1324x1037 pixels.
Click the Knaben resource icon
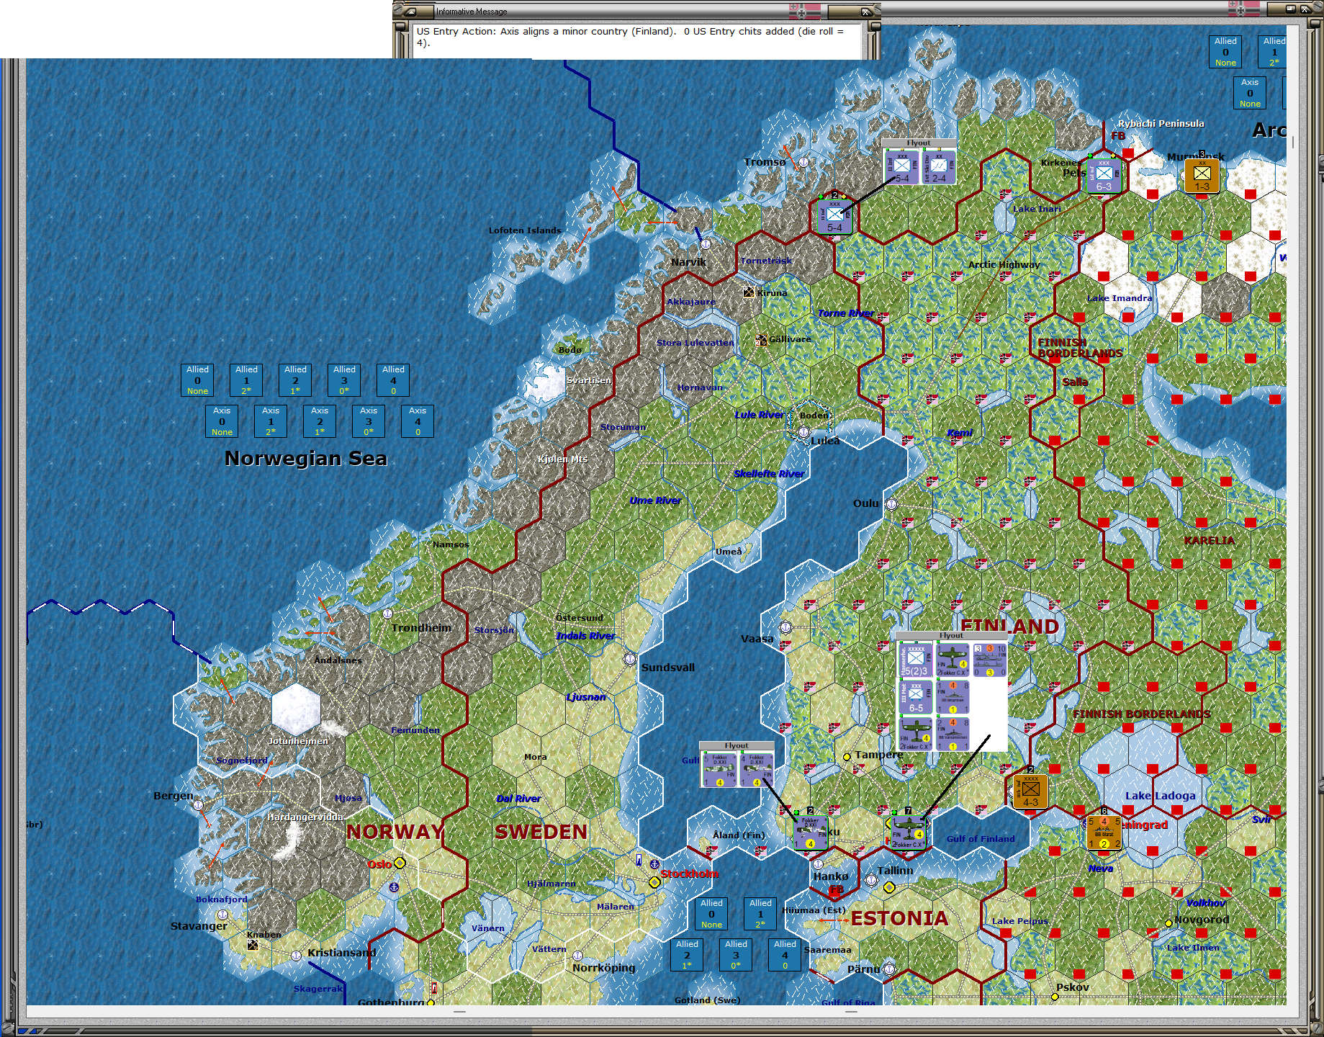(253, 945)
